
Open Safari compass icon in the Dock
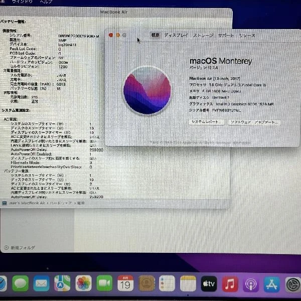pyautogui.click(x=3, y=283)
